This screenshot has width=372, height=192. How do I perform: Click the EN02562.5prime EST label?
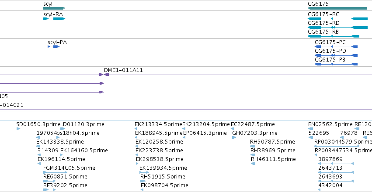click(x=330, y=124)
